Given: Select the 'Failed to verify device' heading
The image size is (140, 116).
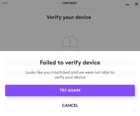Looking at the screenshot, I should pos(70,63).
